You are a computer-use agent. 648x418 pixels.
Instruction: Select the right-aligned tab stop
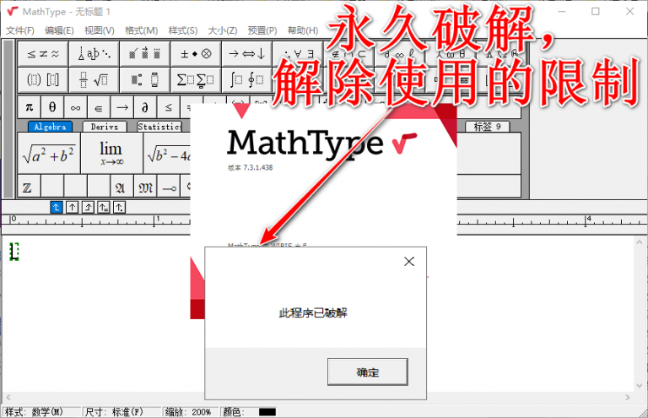pyautogui.click(x=88, y=207)
